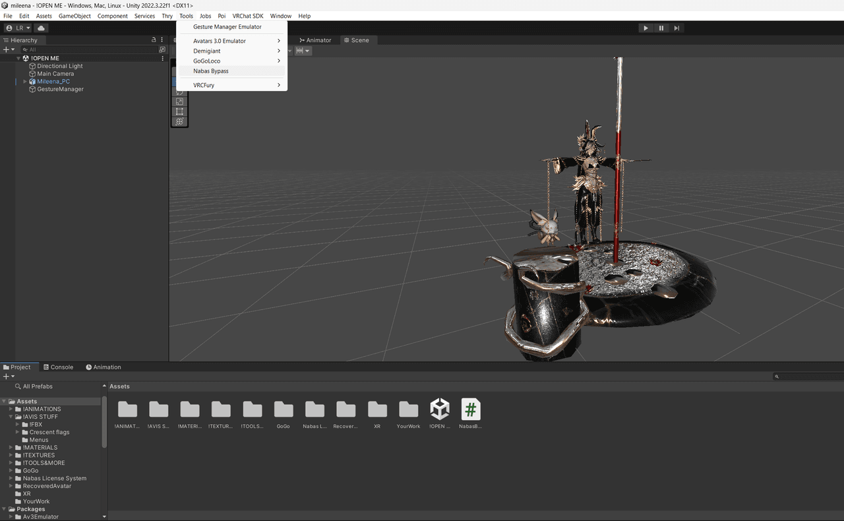
Task: Select GestureManager in Hierarchy
Action: coord(60,89)
